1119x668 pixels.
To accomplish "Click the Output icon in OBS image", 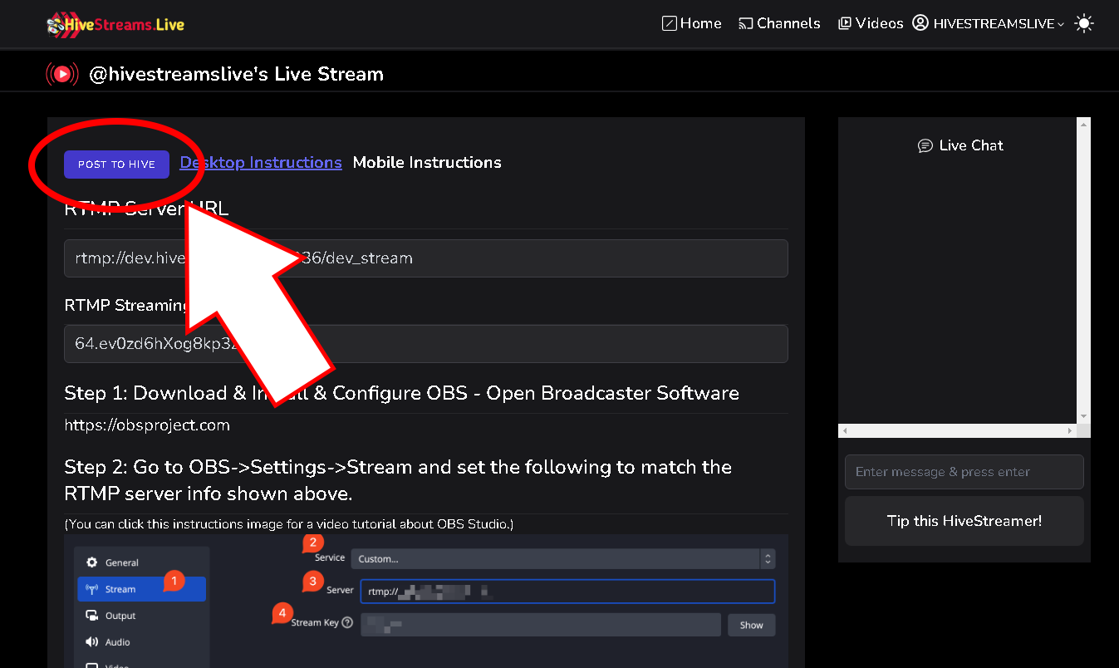I will (x=92, y=616).
